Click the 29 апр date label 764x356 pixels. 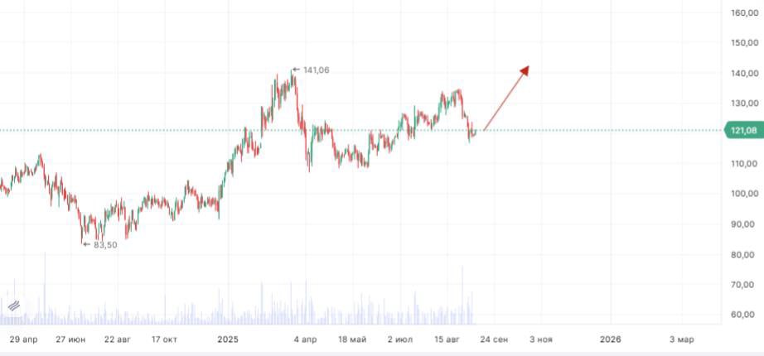pyautogui.click(x=24, y=339)
